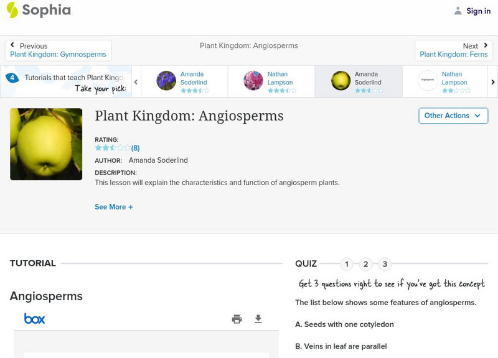498x358 pixels.
Task: Go to Previous tutorial Plant Kingdom: Gymnosperms
Action: pyautogui.click(x=58, y=50)
